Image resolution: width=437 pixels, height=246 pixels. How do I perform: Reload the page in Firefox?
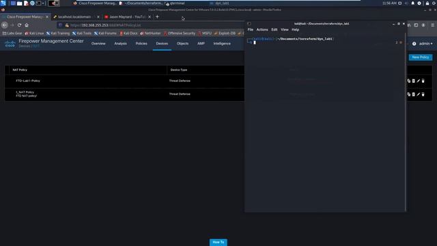point(19,25)
